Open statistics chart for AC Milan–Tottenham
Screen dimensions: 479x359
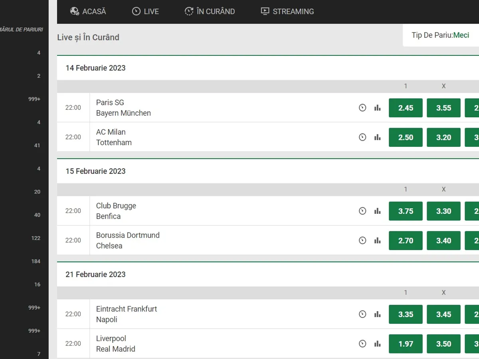[377, 137]
